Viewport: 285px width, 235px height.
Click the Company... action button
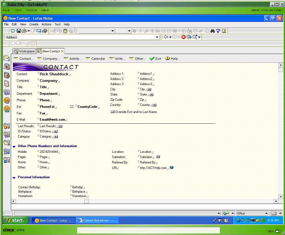click(x=48, y=58)
